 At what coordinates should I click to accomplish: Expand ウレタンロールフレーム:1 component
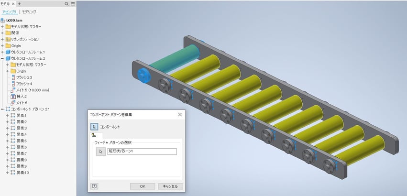[2, 52]
